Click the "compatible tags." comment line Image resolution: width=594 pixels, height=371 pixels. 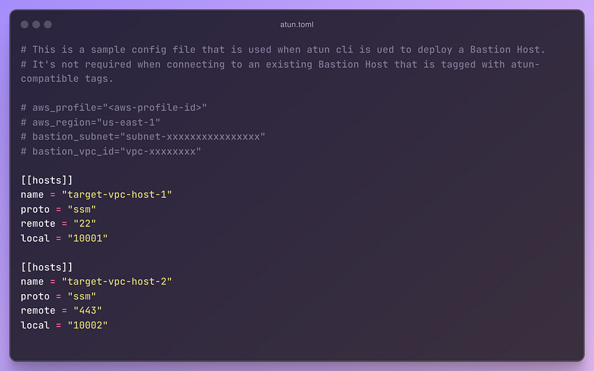[67, 79]
